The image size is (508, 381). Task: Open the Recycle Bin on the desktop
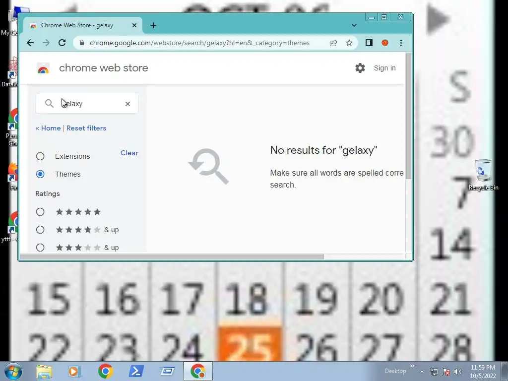[x=483, y=174]
